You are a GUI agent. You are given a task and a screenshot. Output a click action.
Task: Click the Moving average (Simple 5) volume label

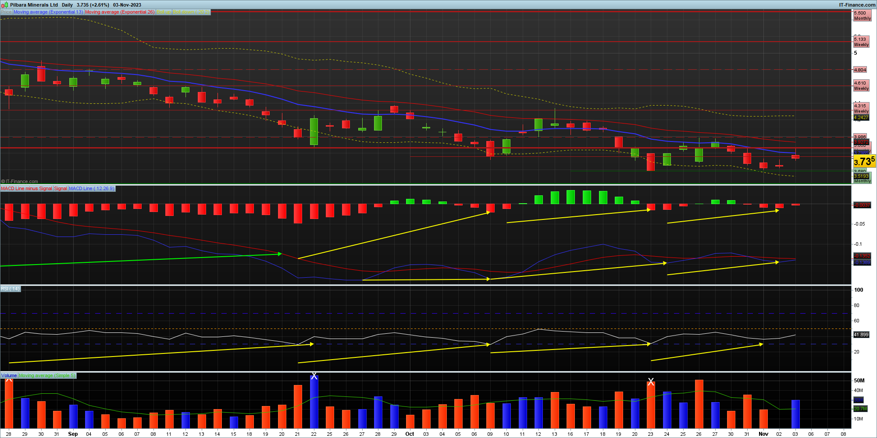click(x=47, y=376)
